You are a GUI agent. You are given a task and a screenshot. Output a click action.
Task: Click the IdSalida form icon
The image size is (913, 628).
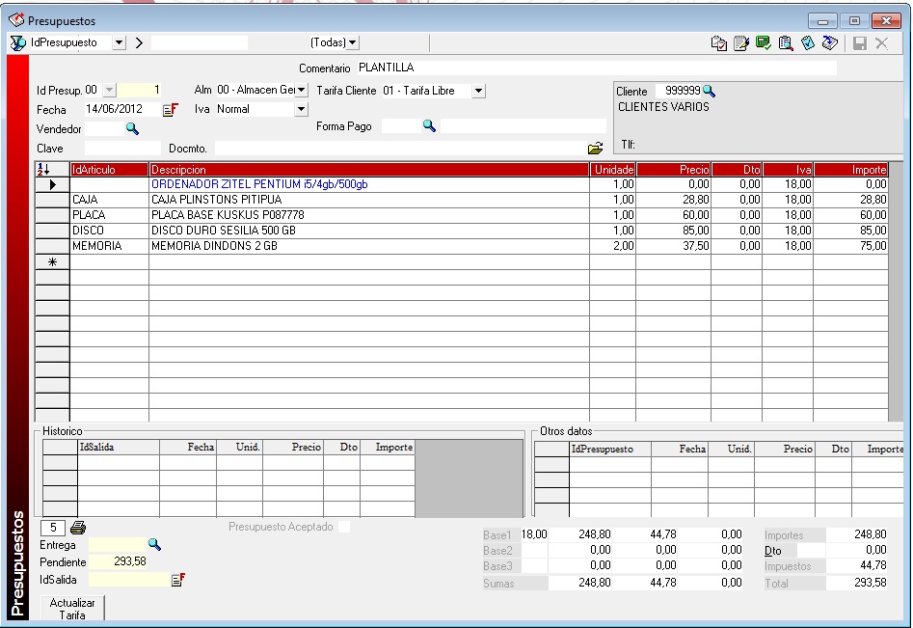click(x=178, y=580)
